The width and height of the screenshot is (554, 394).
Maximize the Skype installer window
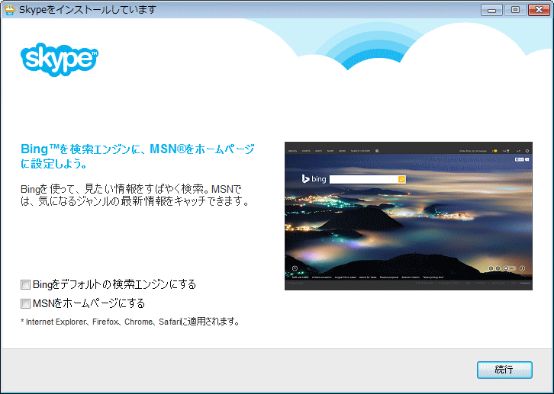[x=515, y=10]
